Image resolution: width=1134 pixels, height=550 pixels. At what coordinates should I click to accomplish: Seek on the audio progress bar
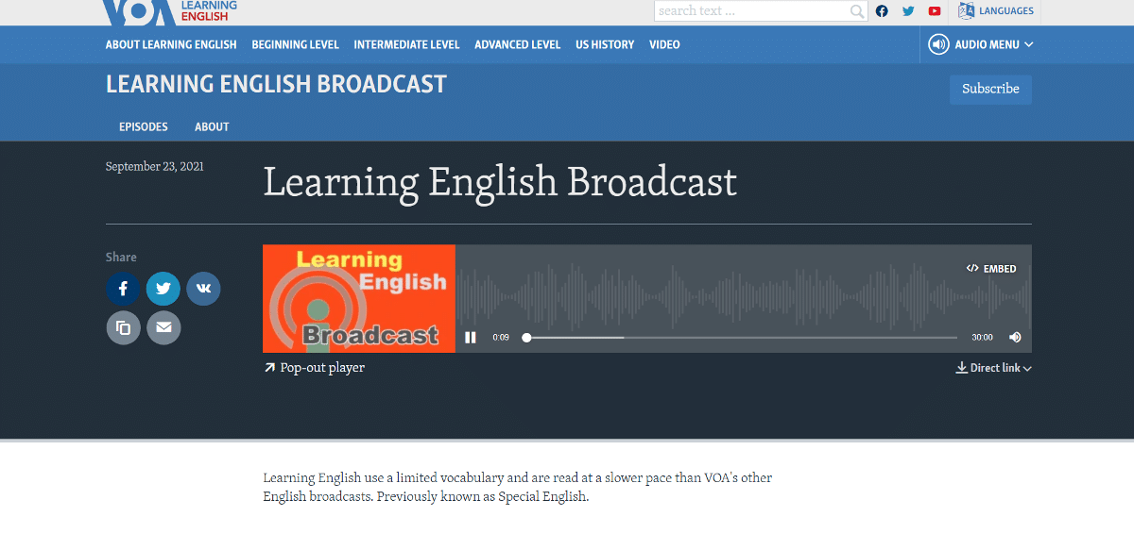[742, 338]
